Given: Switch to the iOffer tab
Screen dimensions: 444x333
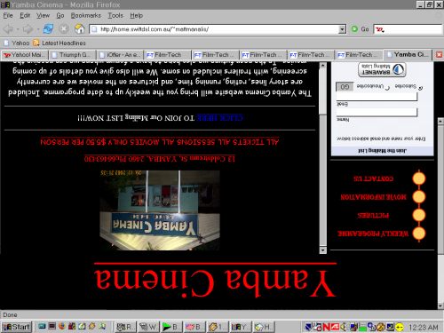Looking at the screenshot, I should [121, 55].
